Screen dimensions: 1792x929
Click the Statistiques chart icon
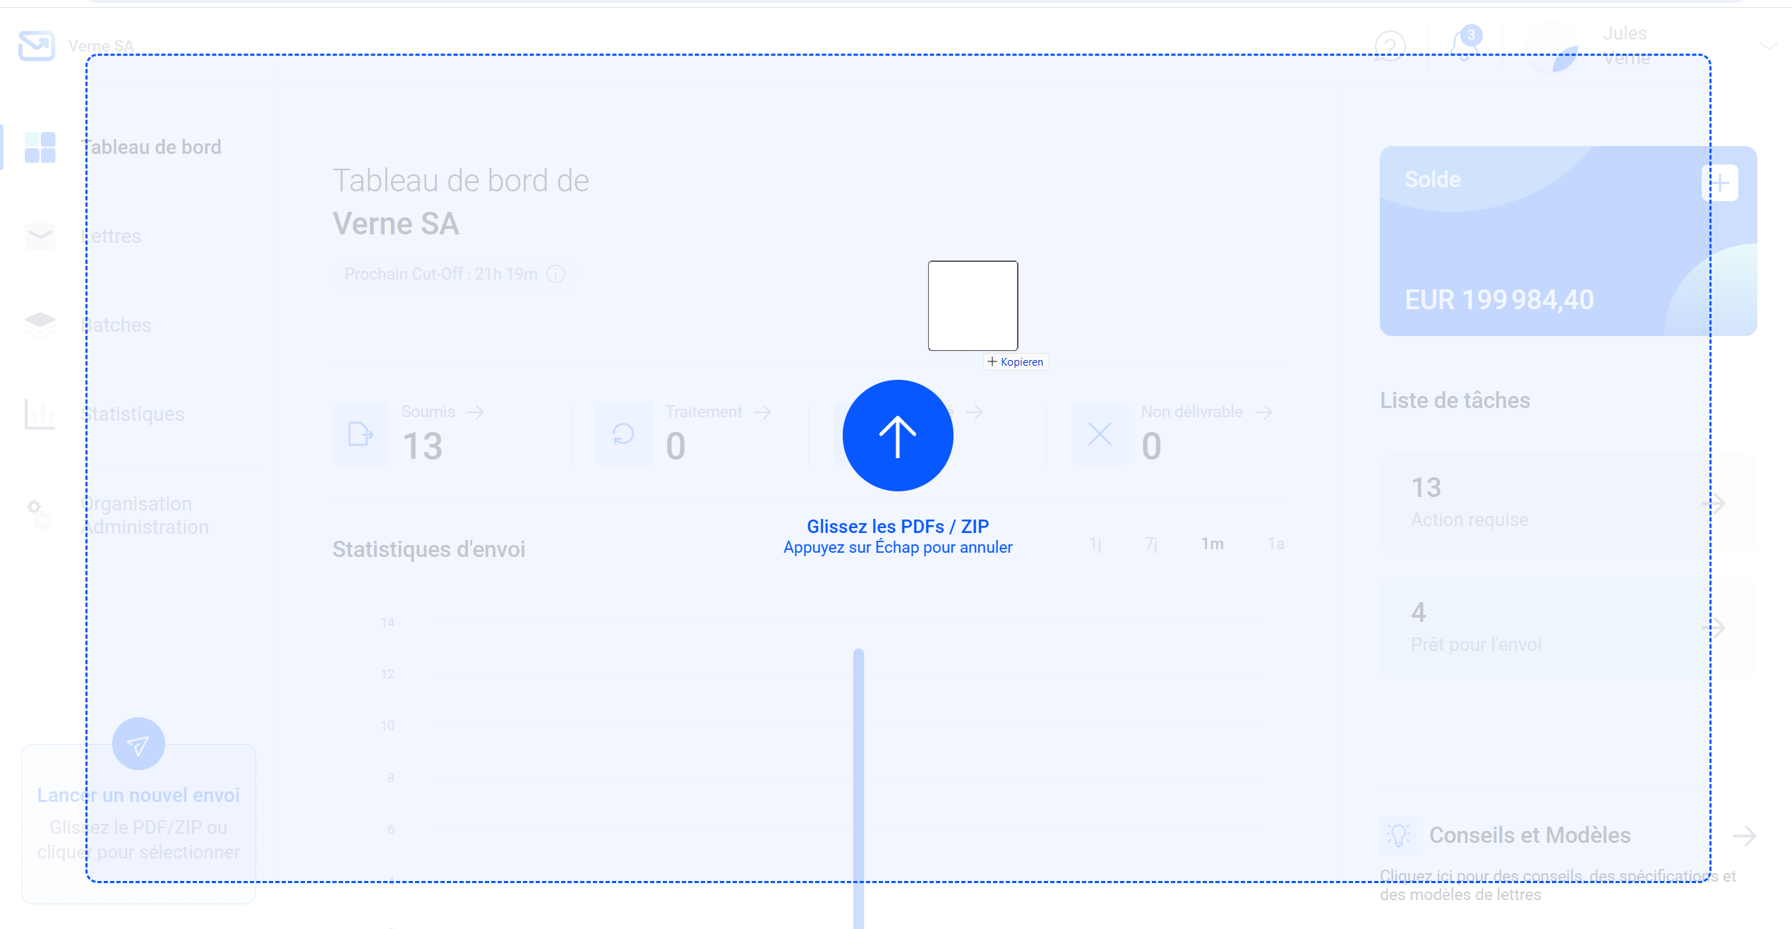(40, 414)
